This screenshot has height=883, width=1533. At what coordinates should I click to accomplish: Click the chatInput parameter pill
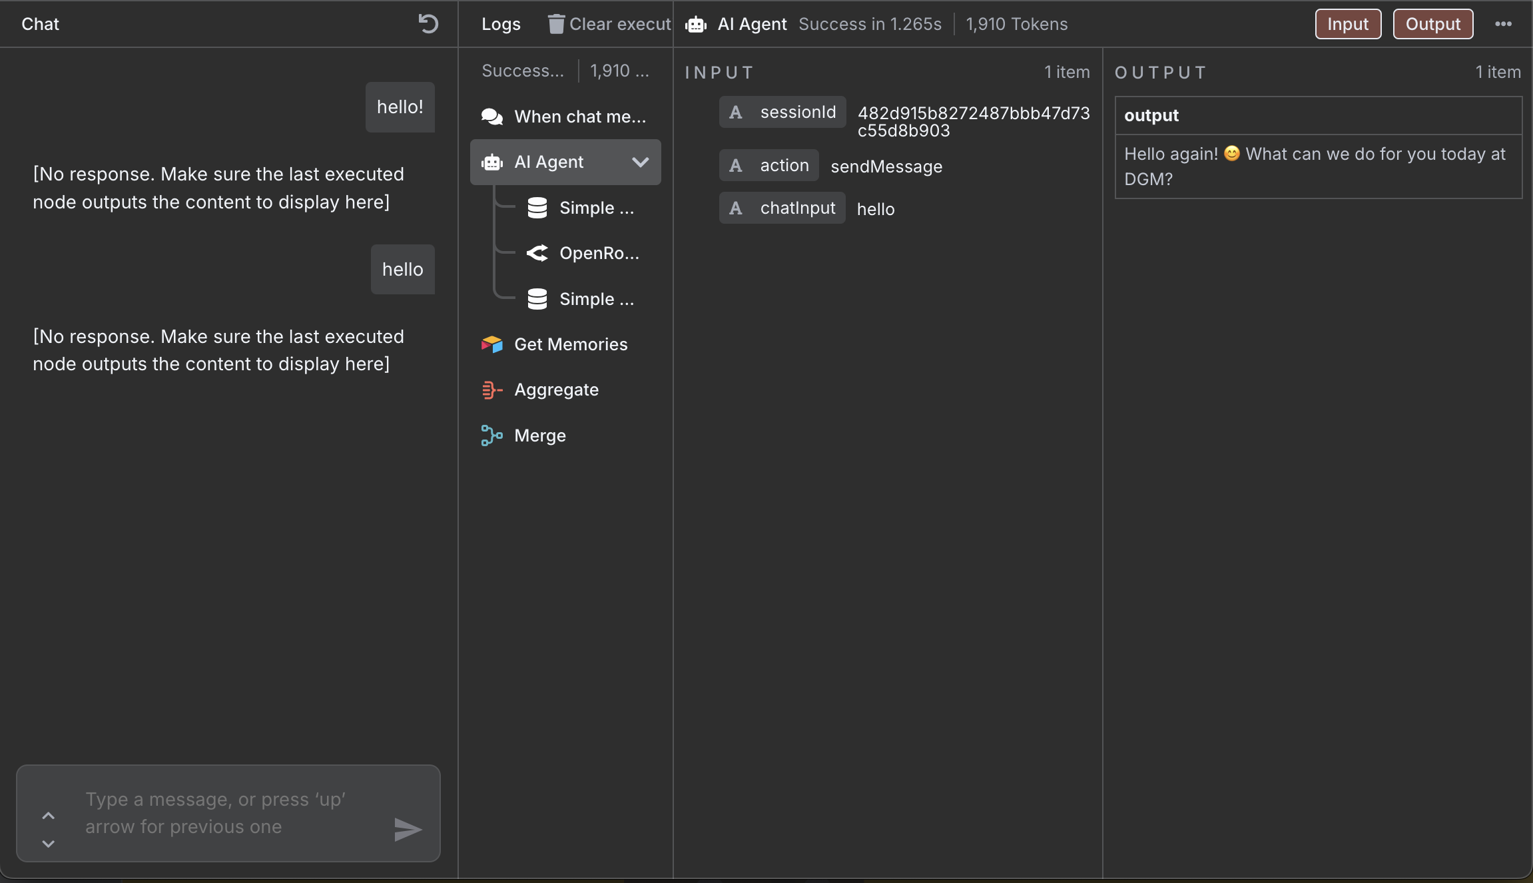[781, 208]
